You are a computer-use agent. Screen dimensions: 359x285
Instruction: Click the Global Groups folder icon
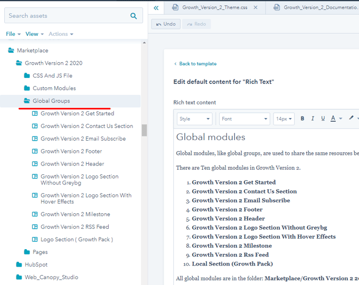pyautogui.click(x=27, y=101)
